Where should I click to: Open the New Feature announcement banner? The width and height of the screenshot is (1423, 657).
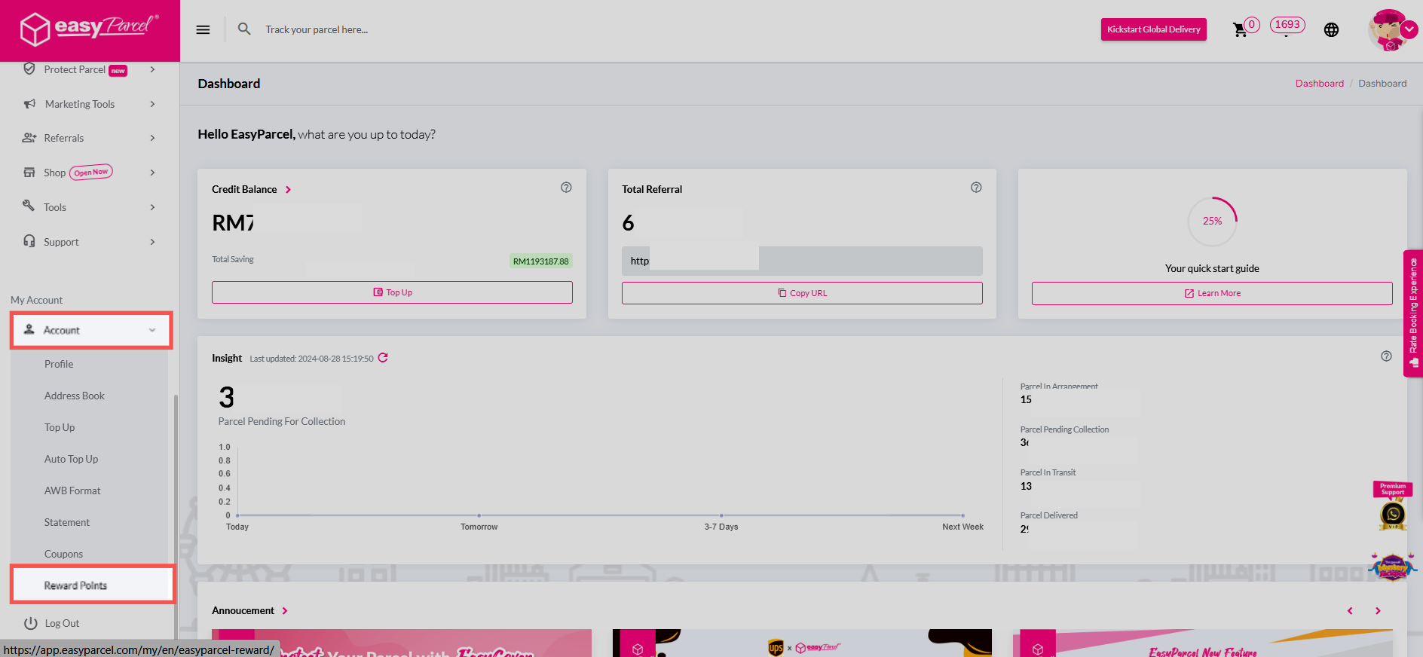pos(1203,643)
